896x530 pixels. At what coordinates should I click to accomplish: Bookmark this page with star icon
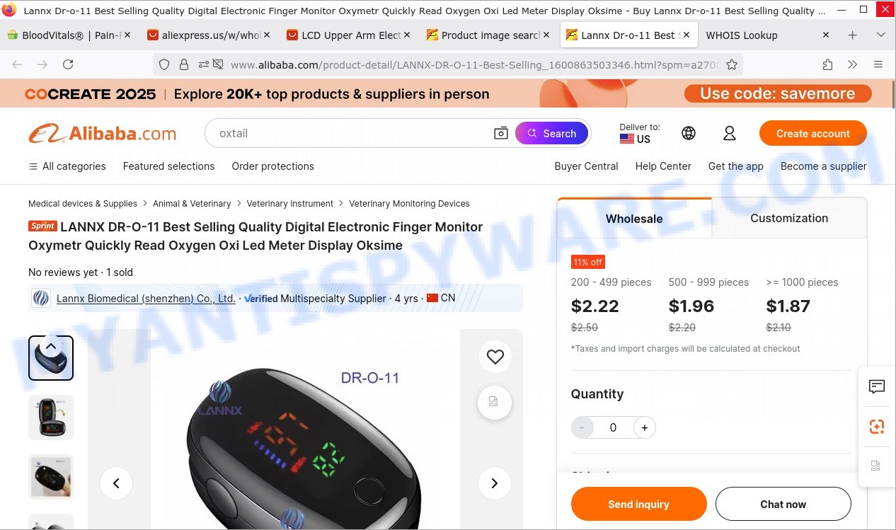732,64
